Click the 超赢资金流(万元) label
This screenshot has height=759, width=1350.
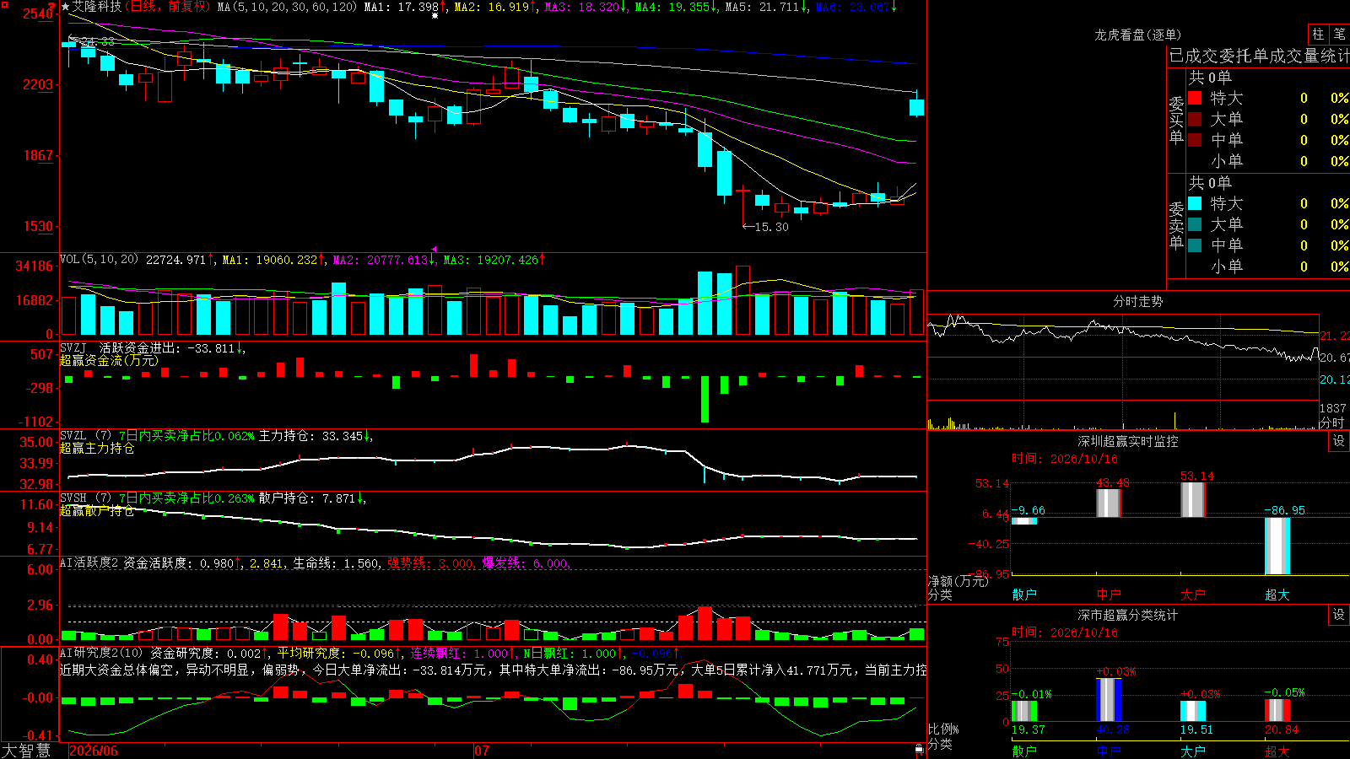[x=109, y=360]
